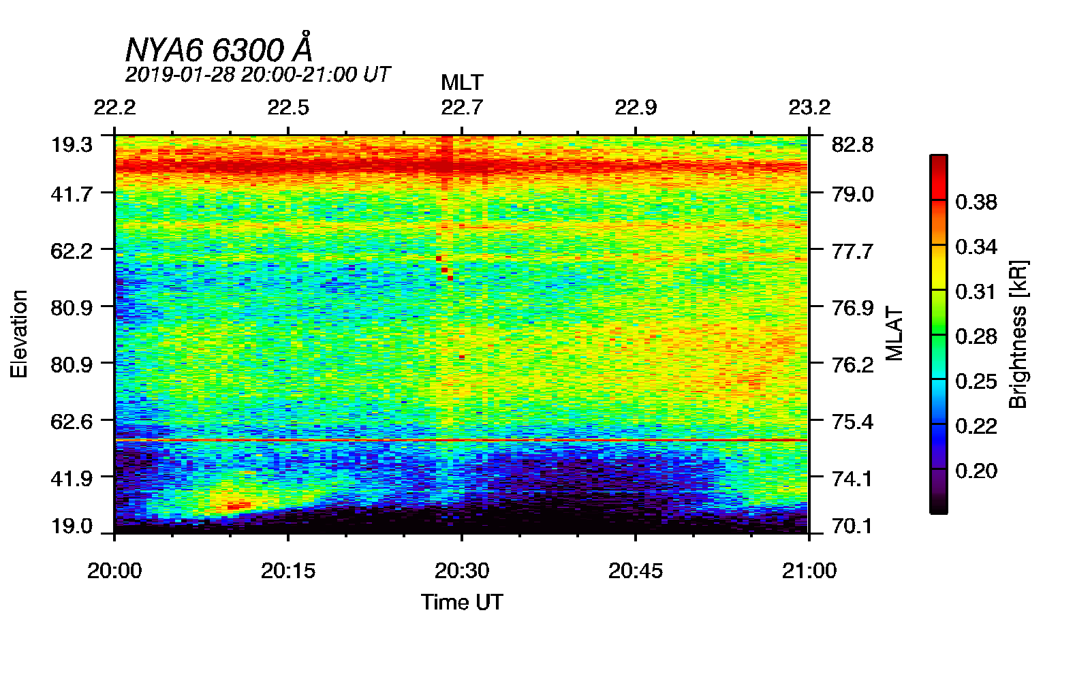Click elevation tick label '62.2'

72,251
